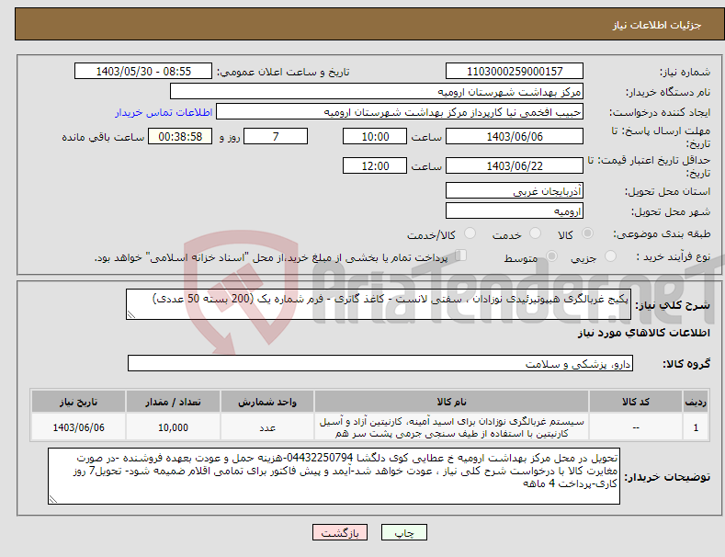Click the goods group دارو، پزشکی و سلامت field
The image size is (725, 557).
[380, 363]
